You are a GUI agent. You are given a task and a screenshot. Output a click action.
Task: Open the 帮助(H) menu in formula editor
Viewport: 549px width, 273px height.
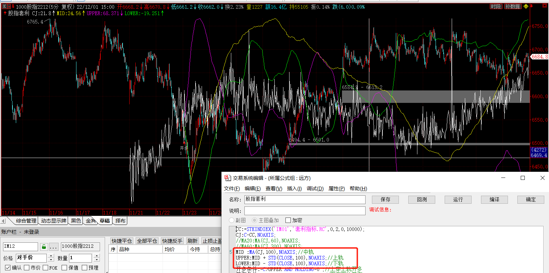click(358, 189)
